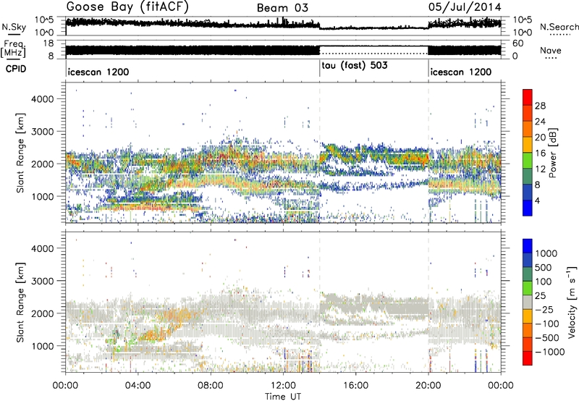This screenshot has height=401, width=579.
Task: Click the "12:00" time tick label
Action: tap(283, 386)
